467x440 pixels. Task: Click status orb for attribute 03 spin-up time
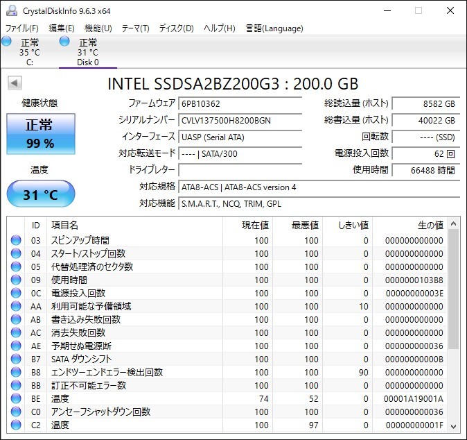[16, 241]
